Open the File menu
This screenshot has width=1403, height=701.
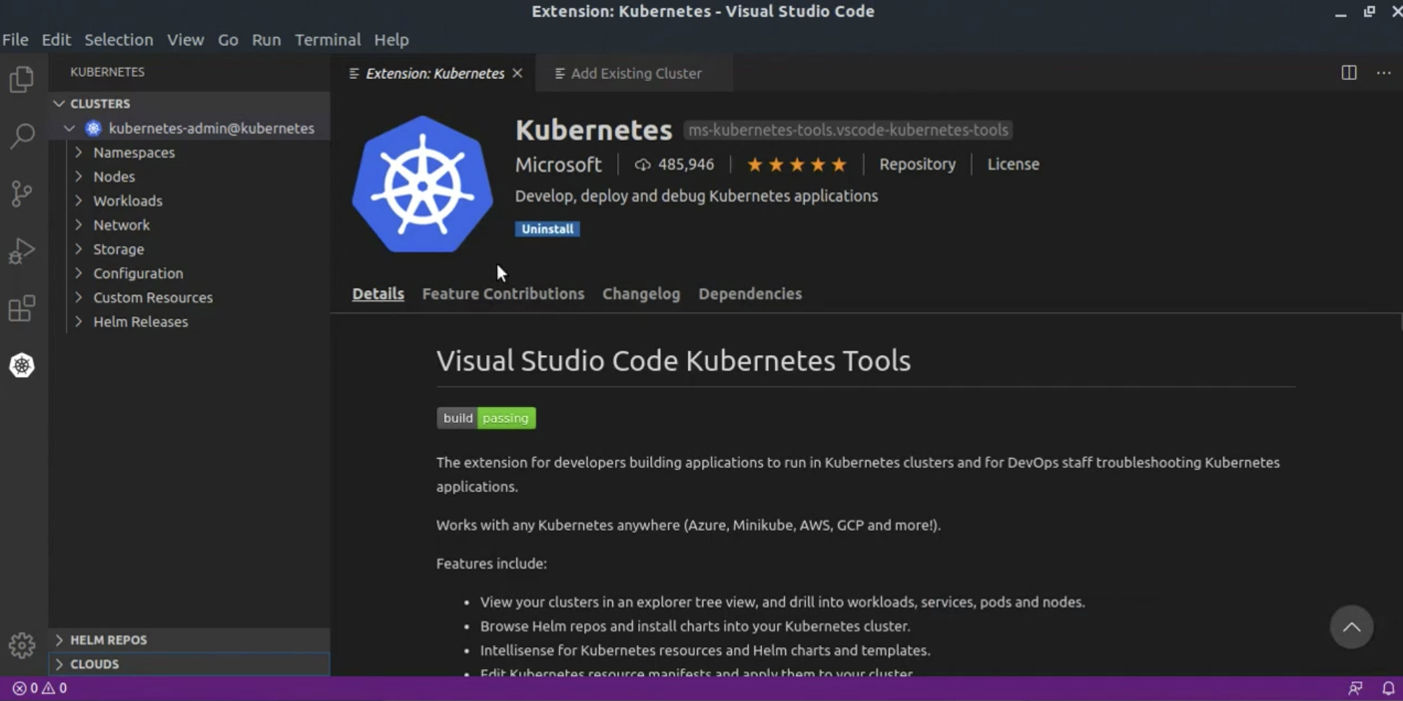point(15,40)
